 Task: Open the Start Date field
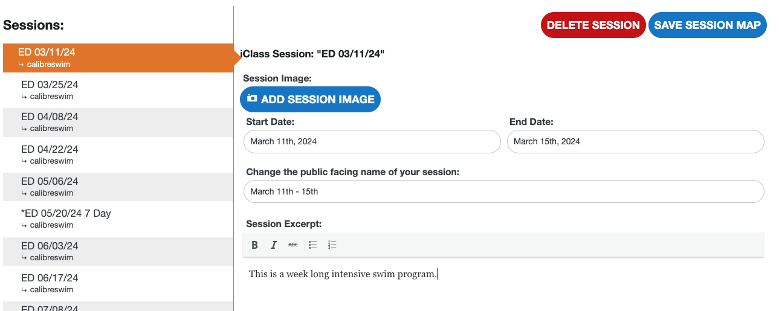pyautogui.click(x=372, y=141)
